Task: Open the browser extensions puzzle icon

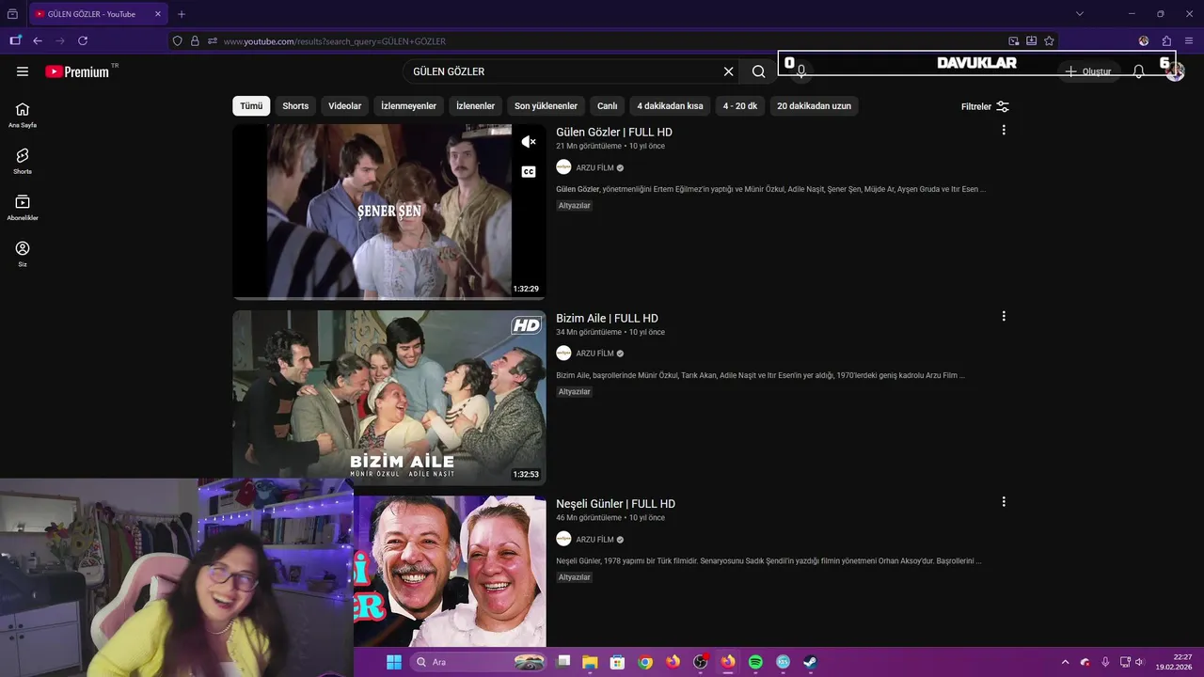Action: pyautogui.click(x=1166, y=41)
